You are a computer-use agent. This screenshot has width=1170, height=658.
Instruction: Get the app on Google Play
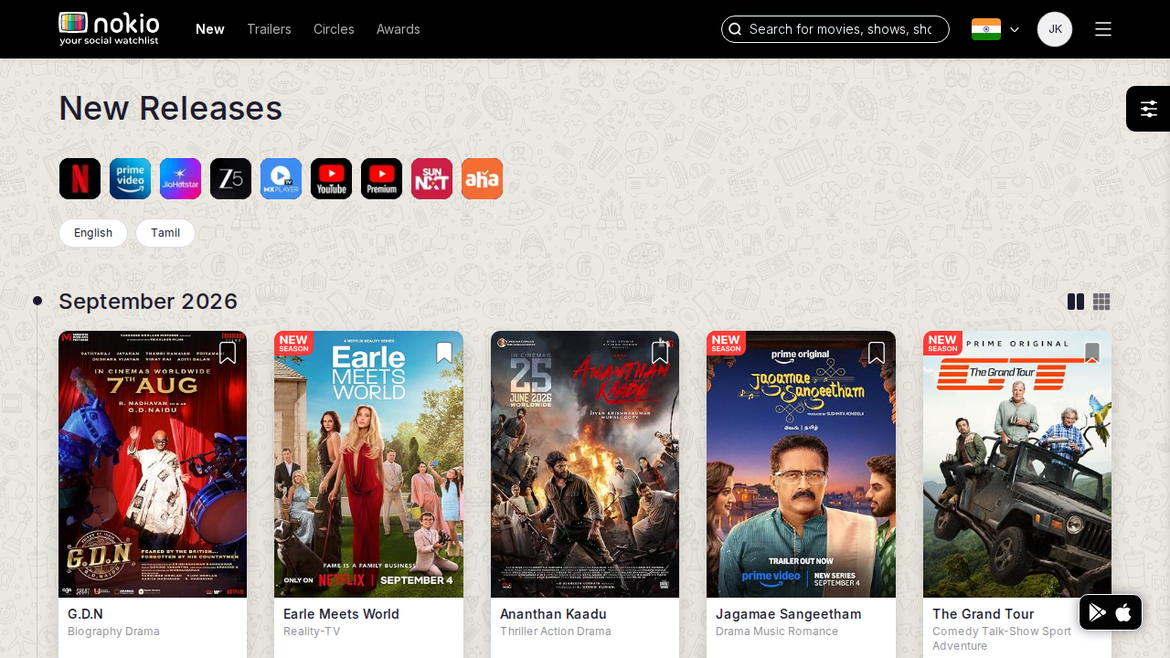pos(1098,612)
